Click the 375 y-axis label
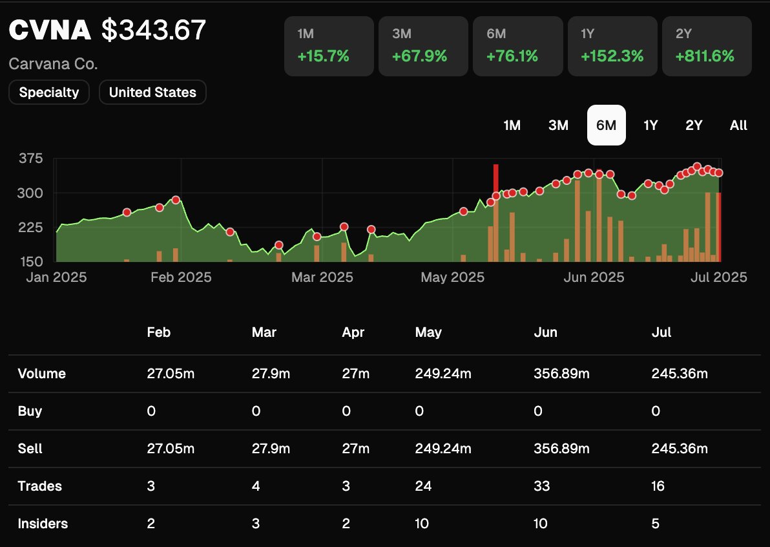The height and width of the screenshot is (547, 770). (31, 159)
